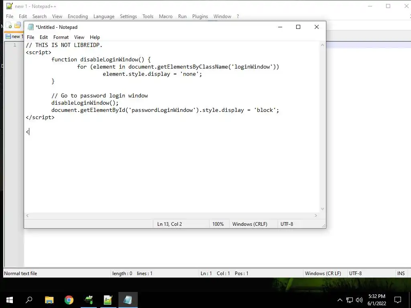411x308 pixels.
Task: Open Notepad++ File menu
Action: (x=10, y=16)
